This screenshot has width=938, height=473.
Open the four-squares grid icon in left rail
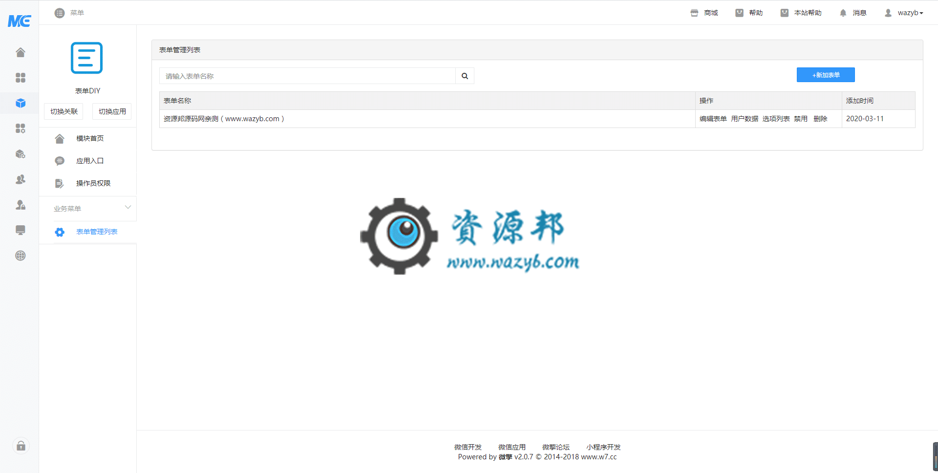(21, 78)
